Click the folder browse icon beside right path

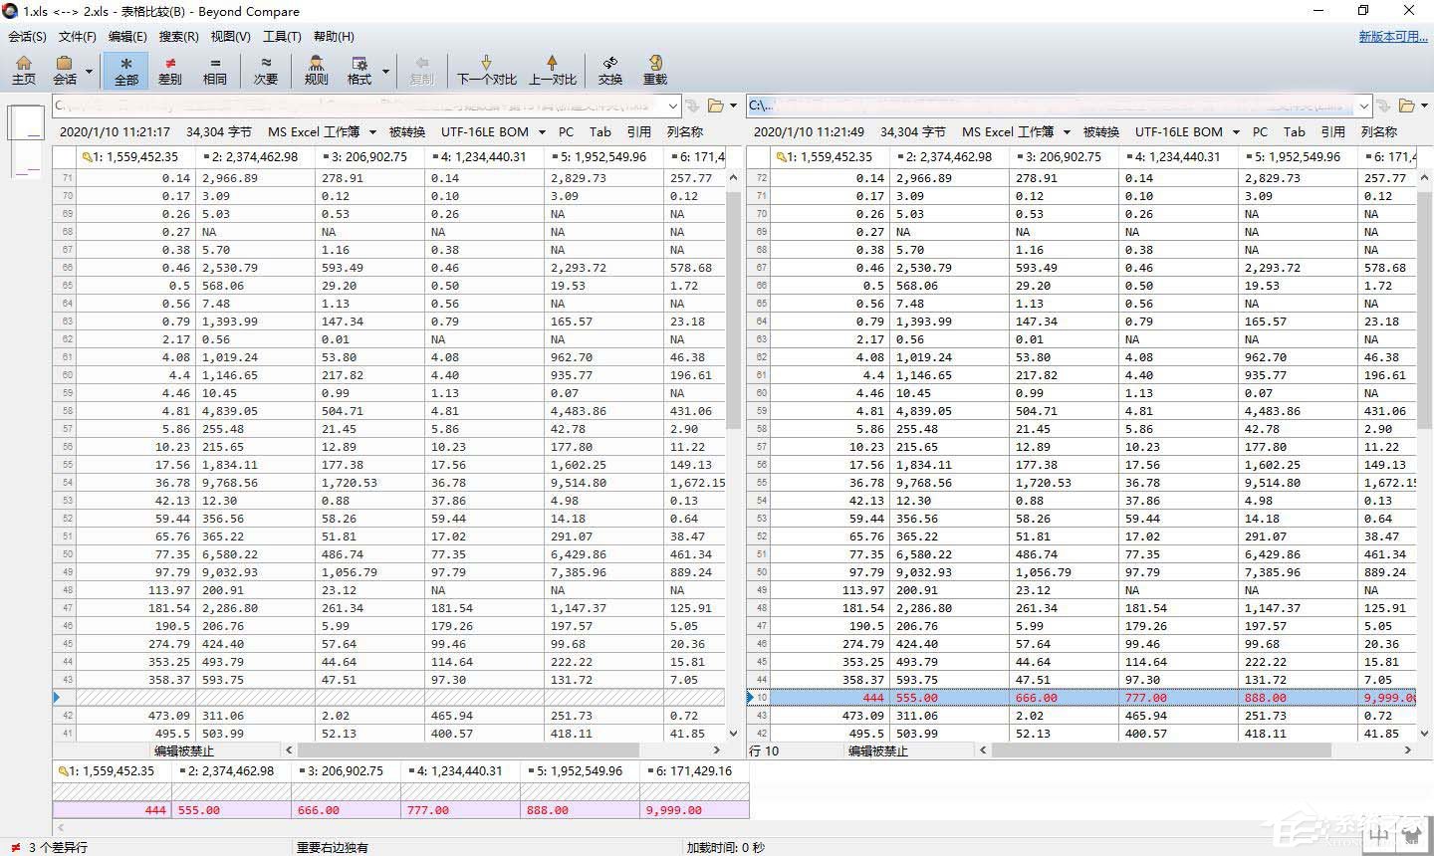coord(1409,105)
